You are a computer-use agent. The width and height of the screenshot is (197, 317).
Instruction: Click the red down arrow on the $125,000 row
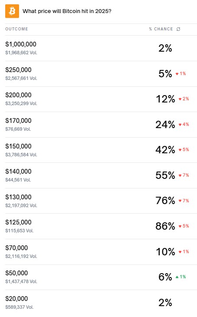tap(180, 226)
